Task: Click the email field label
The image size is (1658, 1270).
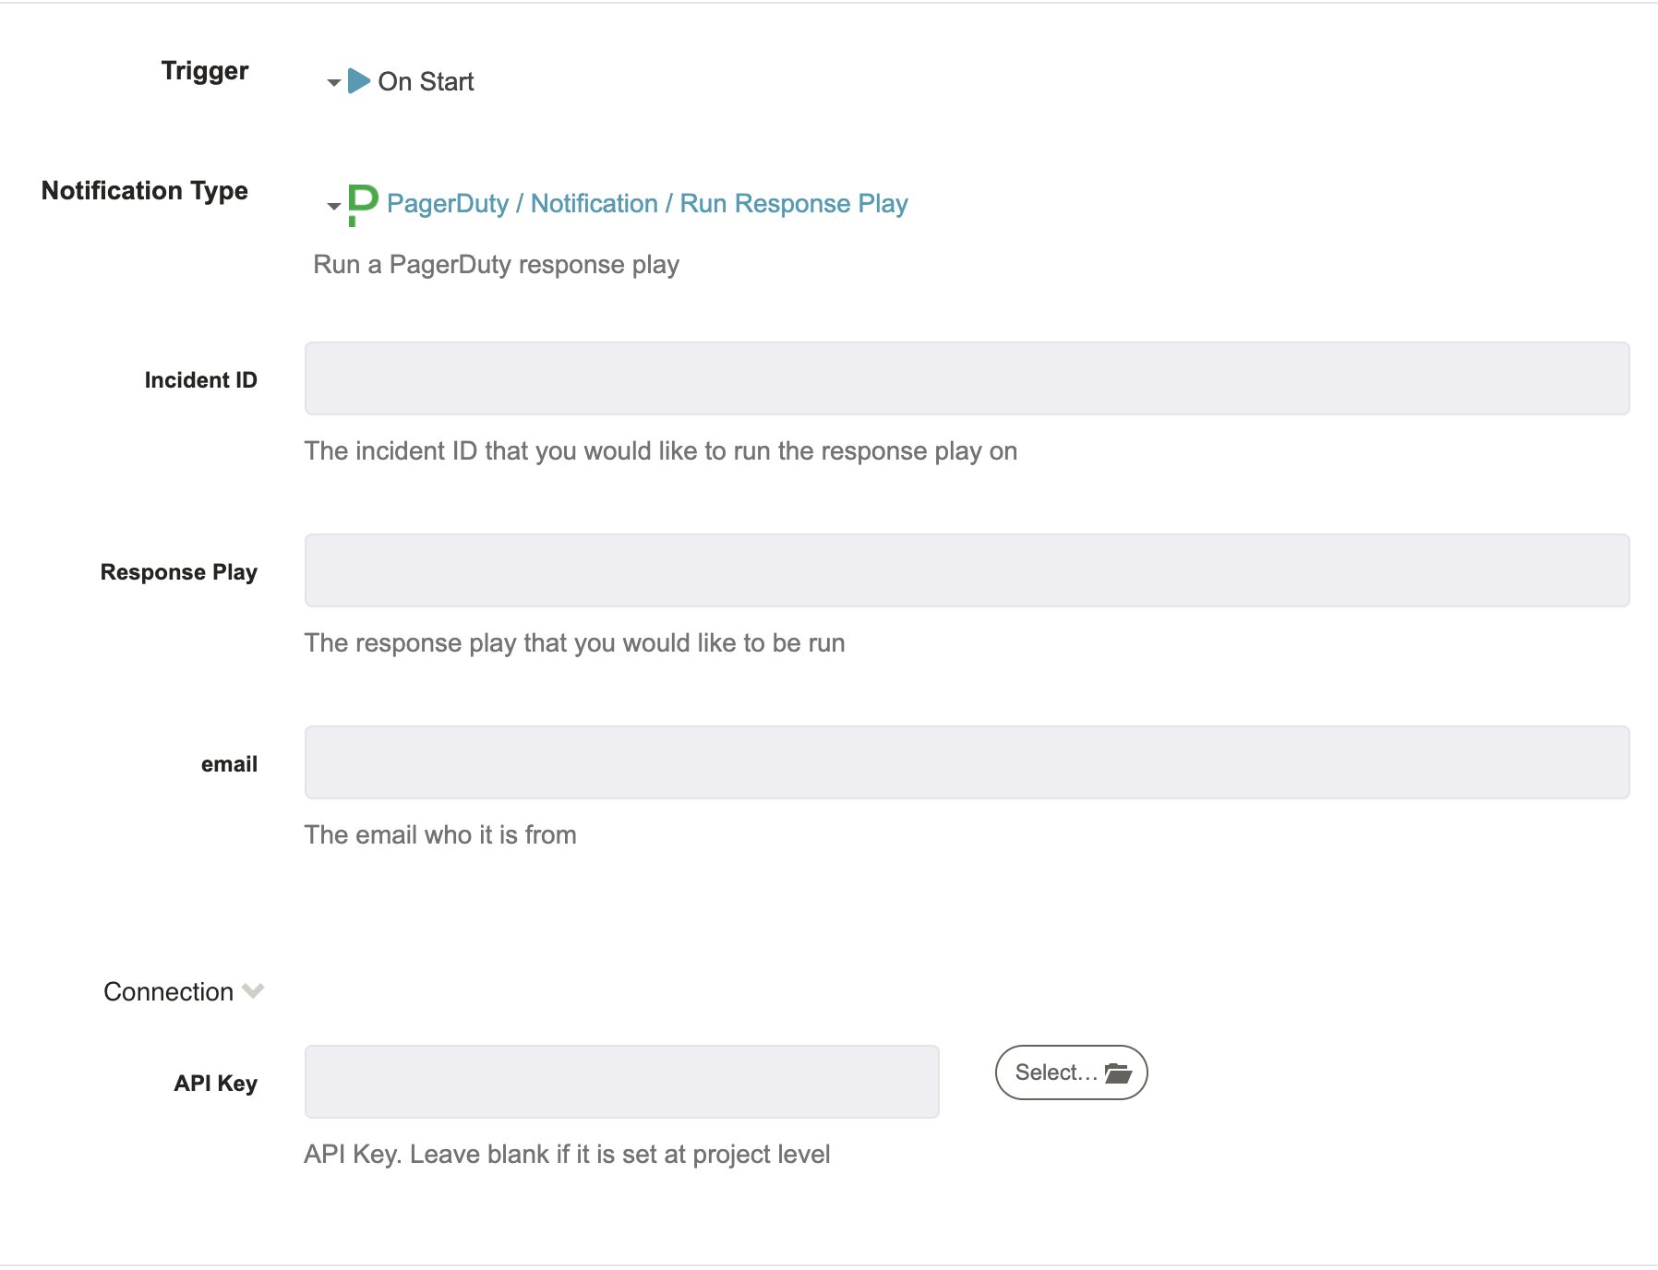Action: (229, 764)
